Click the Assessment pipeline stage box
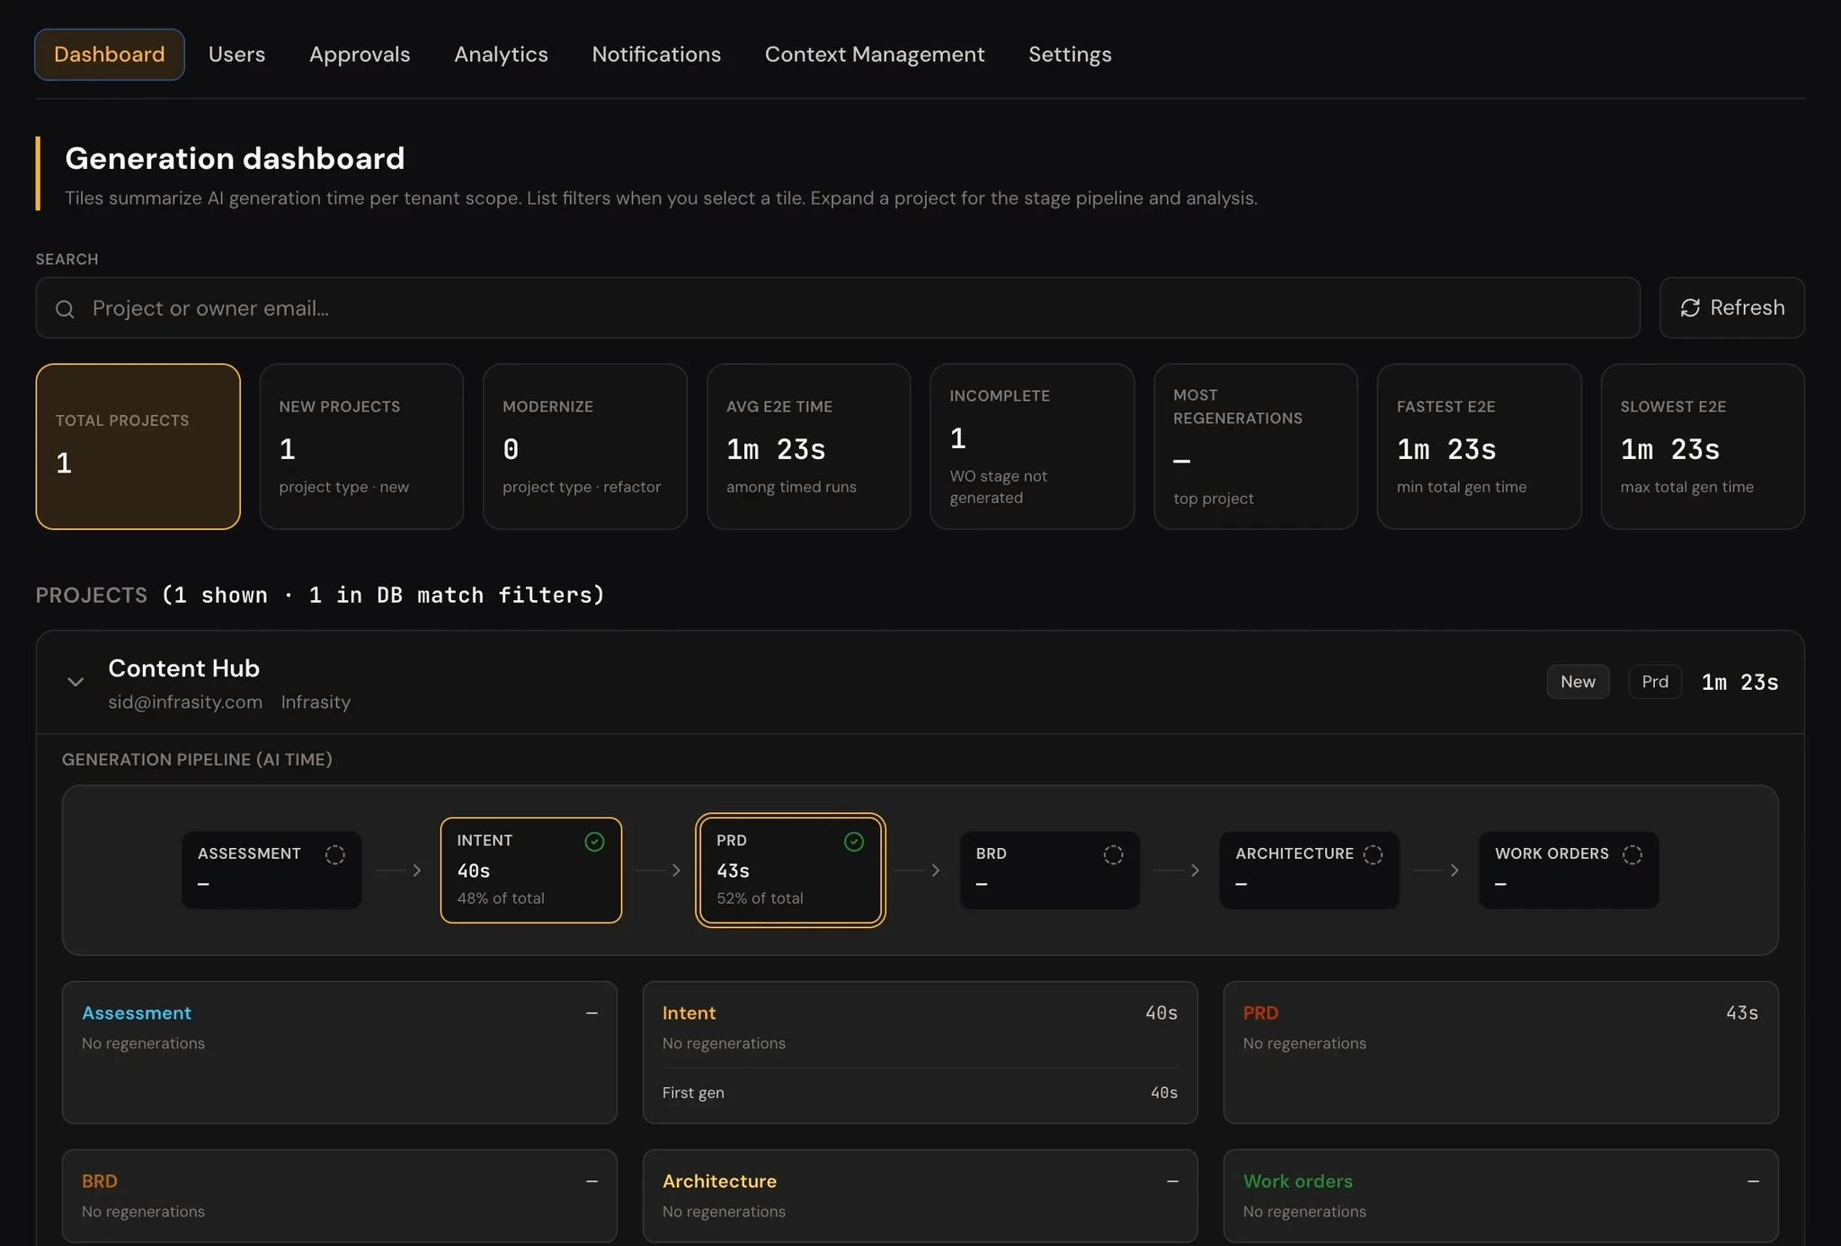The image size is (1841, 1246). 271,870
